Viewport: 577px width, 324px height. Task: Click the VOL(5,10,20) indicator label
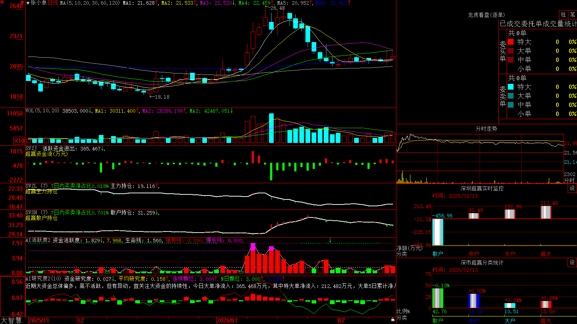click(42, 111)
